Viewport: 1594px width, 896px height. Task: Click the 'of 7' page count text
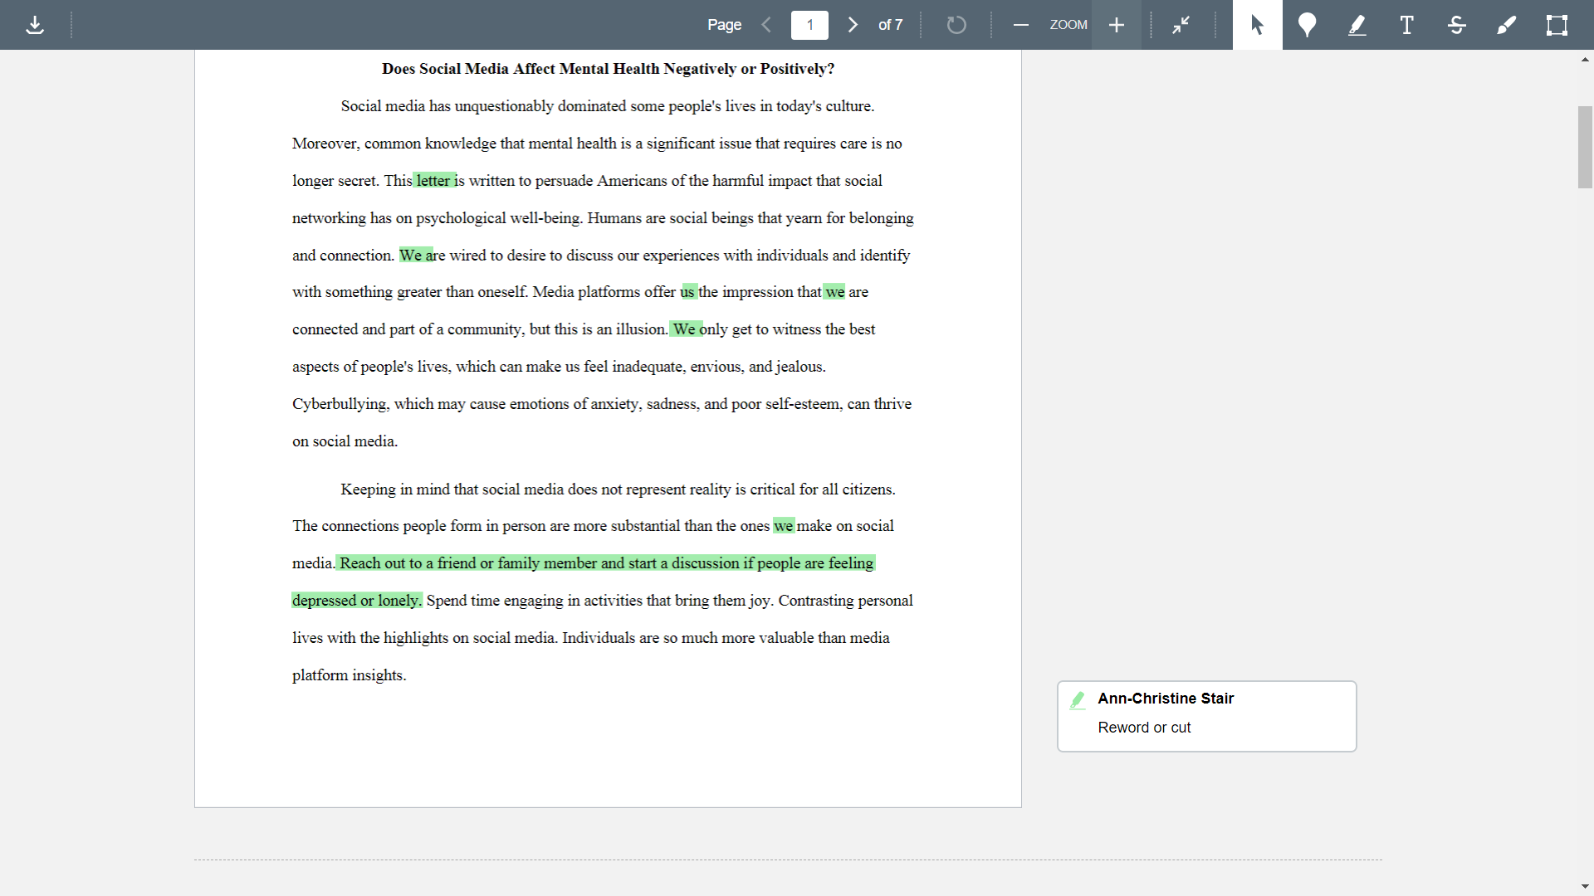pos(890,25)
